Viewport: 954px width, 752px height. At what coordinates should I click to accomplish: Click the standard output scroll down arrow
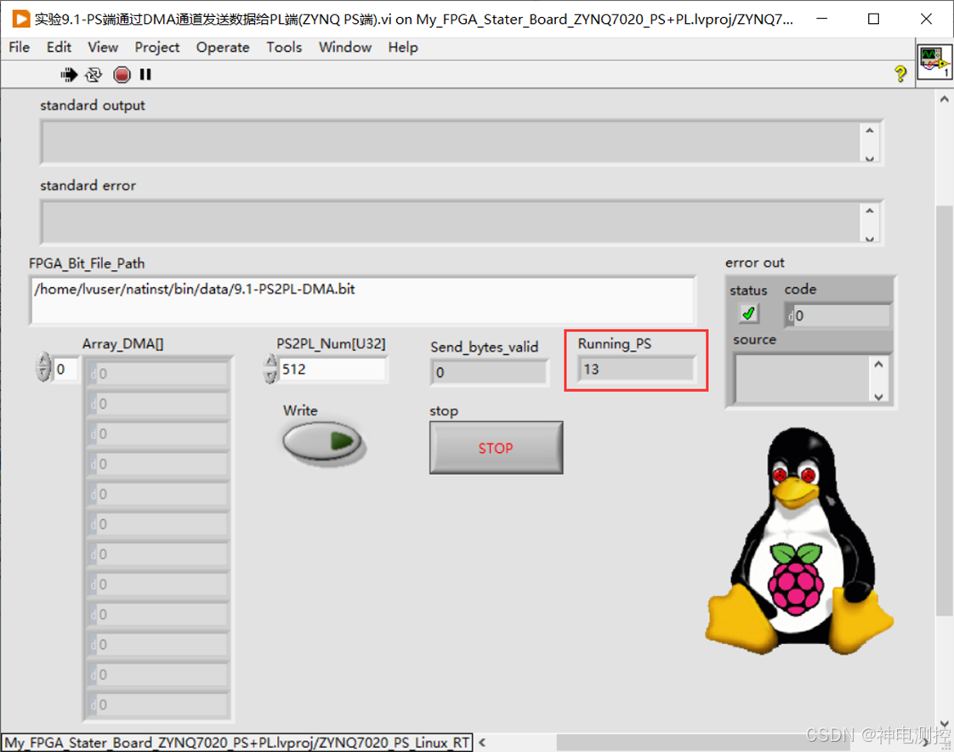pyautogui.click(x=870, y=158)
